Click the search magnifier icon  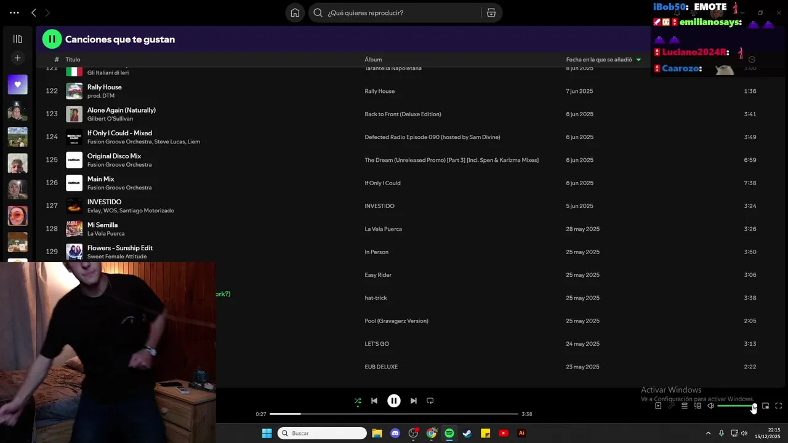coord(318,12)
